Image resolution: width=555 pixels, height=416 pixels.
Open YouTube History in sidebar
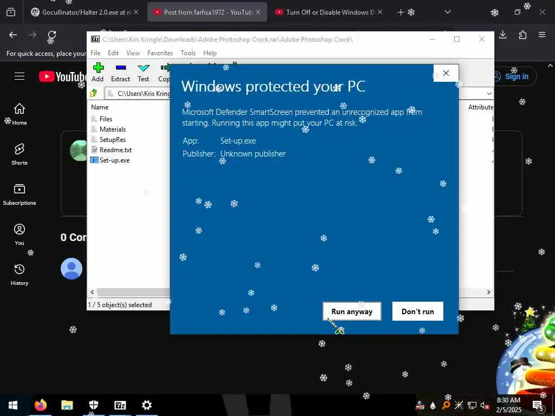tap(20, 275)
